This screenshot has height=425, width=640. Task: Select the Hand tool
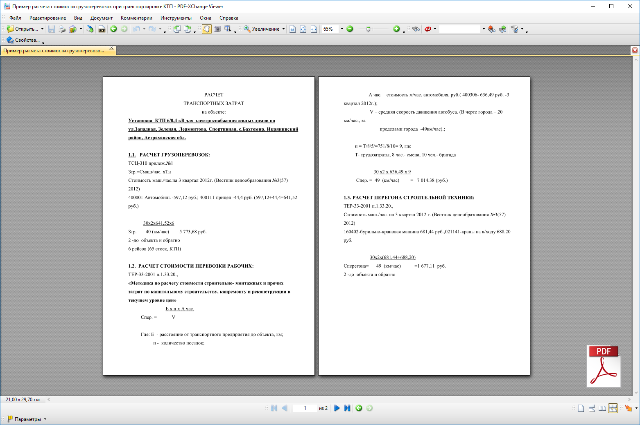pyautogui.click(x=207, y=29)
